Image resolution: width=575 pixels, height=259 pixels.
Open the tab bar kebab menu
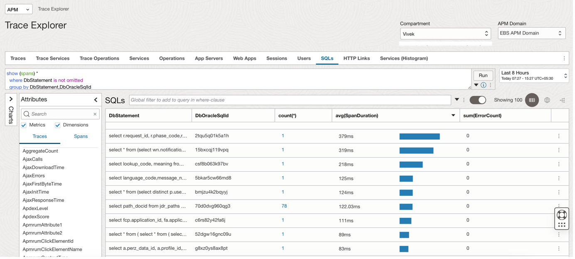point(564,59)
